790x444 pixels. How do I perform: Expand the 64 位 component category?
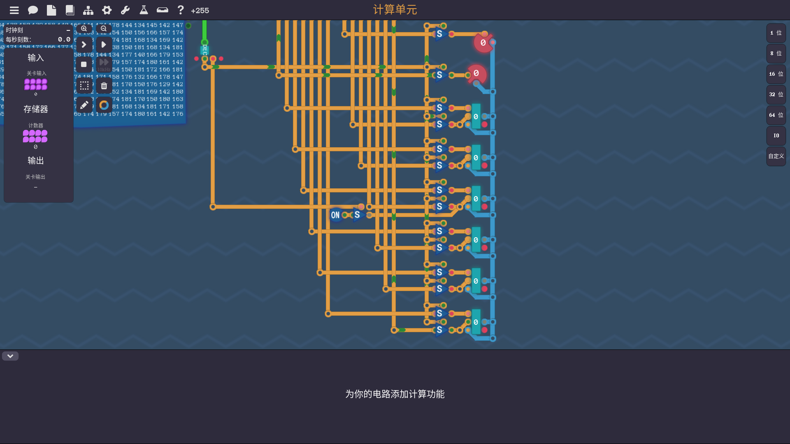point(776,115)
